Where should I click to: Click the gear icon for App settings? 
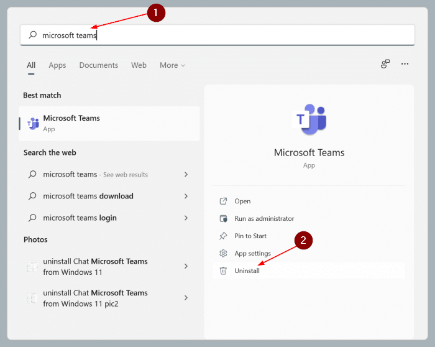tap(223, 253)
